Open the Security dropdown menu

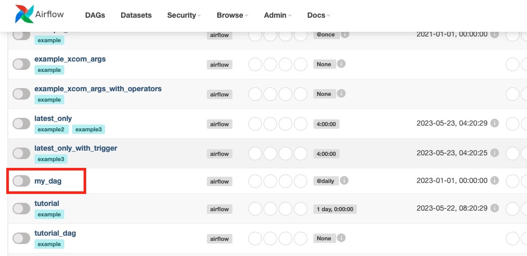tap(184, 16)
